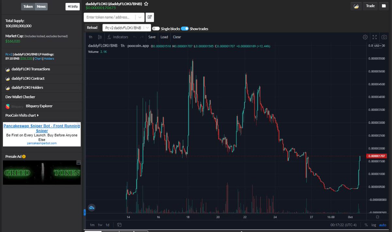The width and height of the screenshot is (392, 232).
Task: Select the 1m time range
Action: [92, 225]
